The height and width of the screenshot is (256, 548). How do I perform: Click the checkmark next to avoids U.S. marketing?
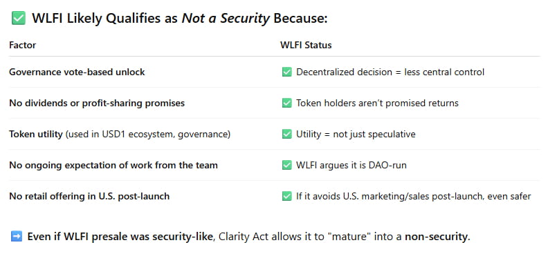(286, 196)
